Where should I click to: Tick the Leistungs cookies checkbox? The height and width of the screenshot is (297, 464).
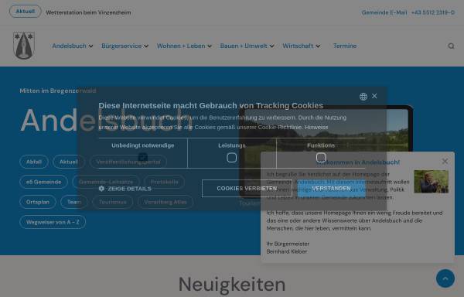(232, 157)
